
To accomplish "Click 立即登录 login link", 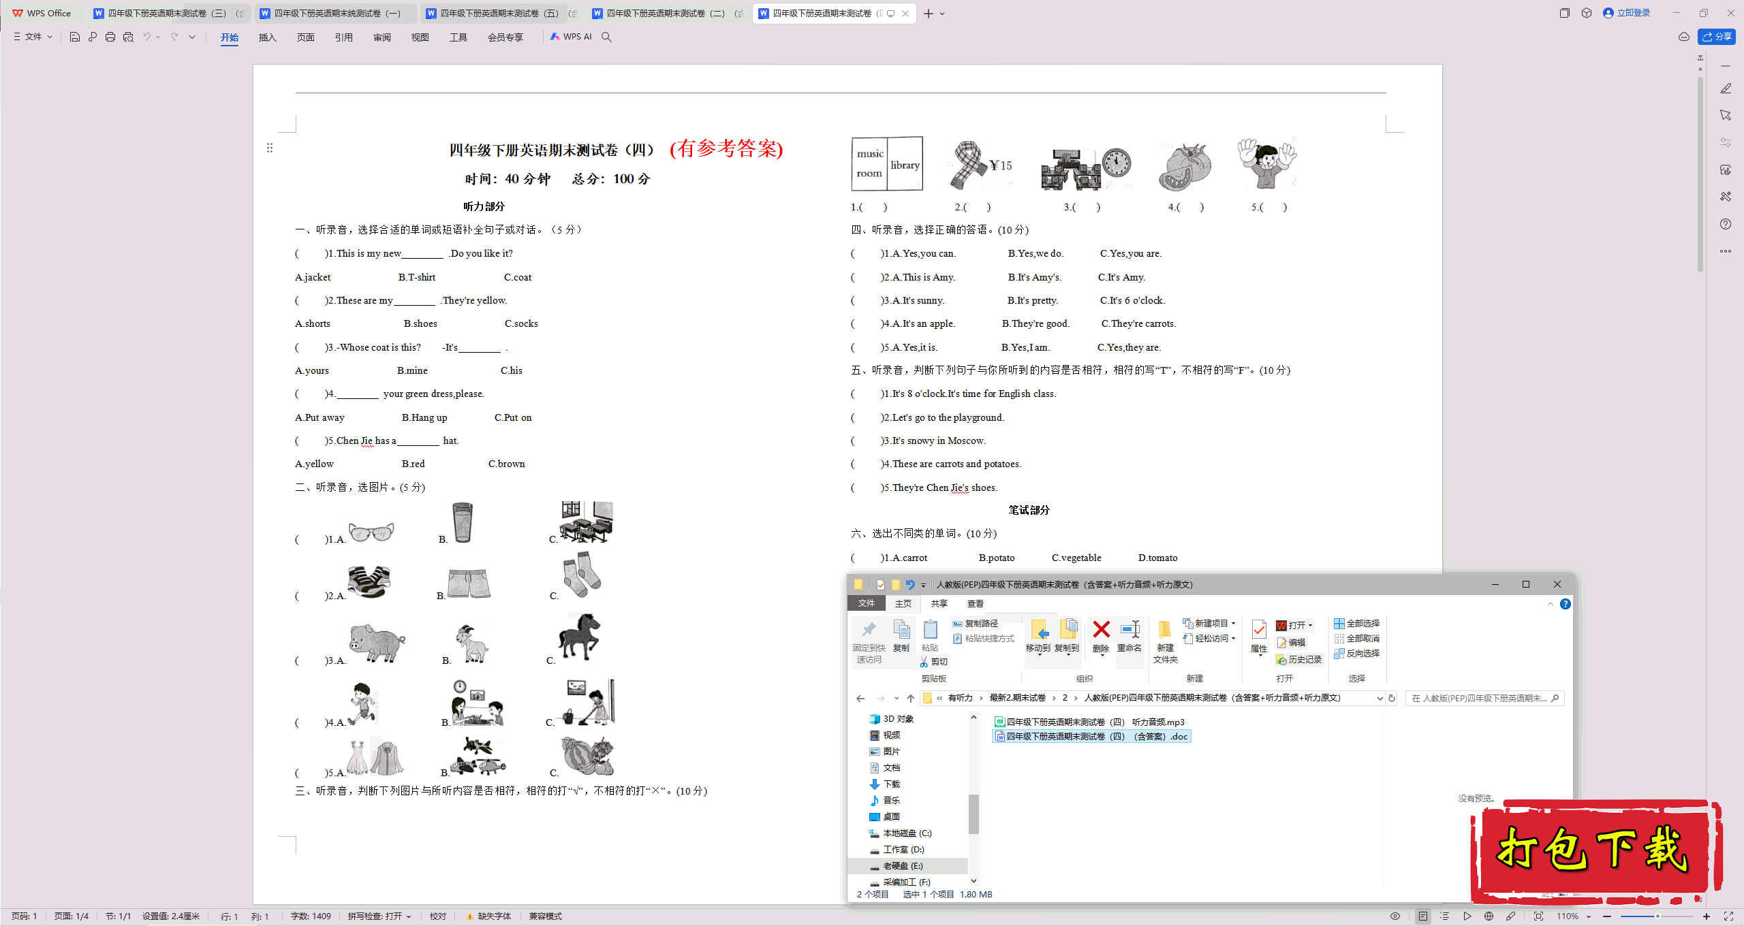I will click(x=1627, y=13).
